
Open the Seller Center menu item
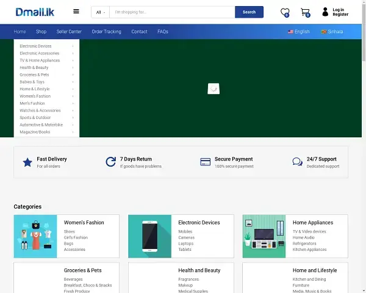[69, 32]
